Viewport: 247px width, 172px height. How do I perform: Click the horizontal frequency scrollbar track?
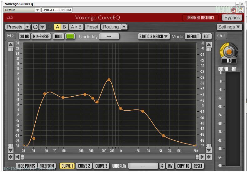click(110, 157)
